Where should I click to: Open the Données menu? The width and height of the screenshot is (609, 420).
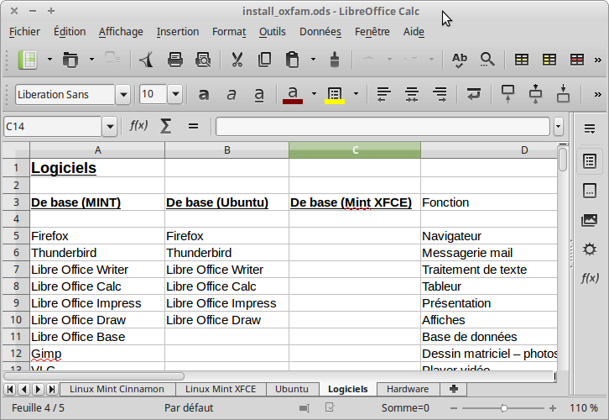pos(320,32)
